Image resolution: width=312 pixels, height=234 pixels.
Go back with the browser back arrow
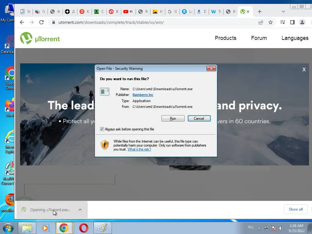tap(22, 22)
